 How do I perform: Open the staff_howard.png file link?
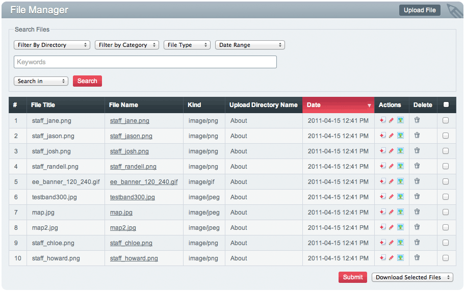(134, 258)
